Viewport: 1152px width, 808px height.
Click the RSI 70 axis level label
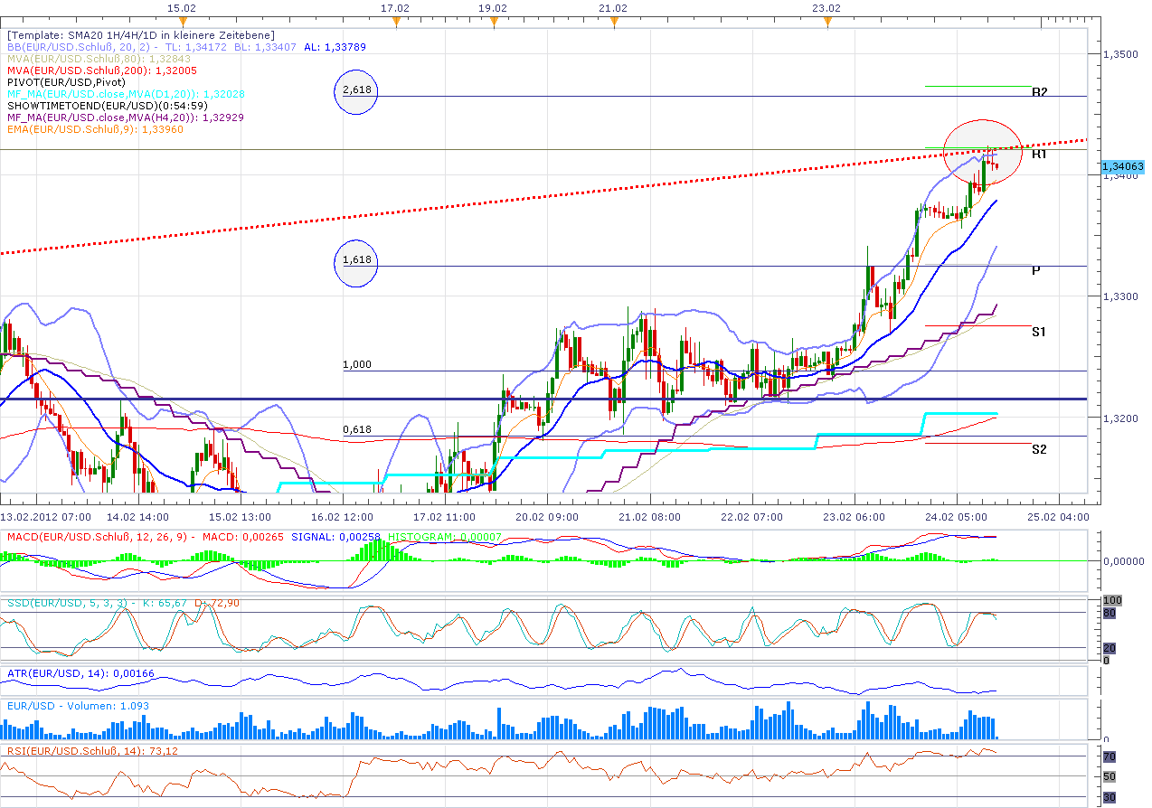(x=1109, y=756)
